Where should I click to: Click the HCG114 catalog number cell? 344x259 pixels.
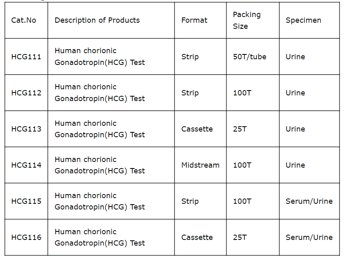pyautogui.click(x=26, y=165)
